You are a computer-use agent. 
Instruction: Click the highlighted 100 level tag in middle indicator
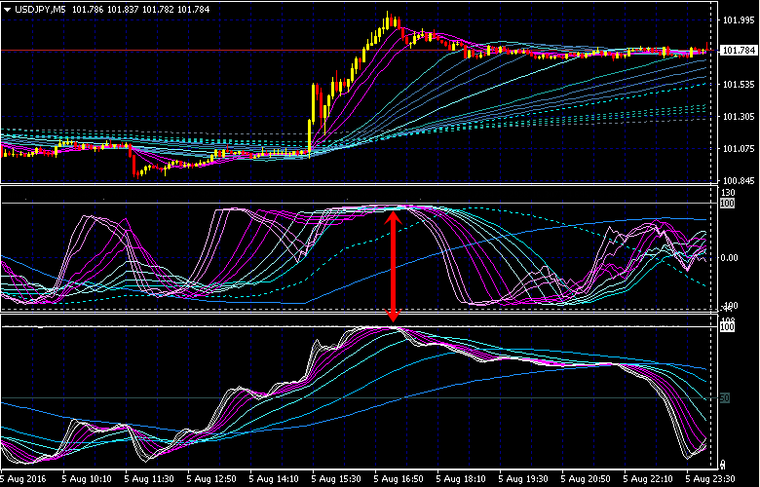pyautogui.click(x=727, y=203)
